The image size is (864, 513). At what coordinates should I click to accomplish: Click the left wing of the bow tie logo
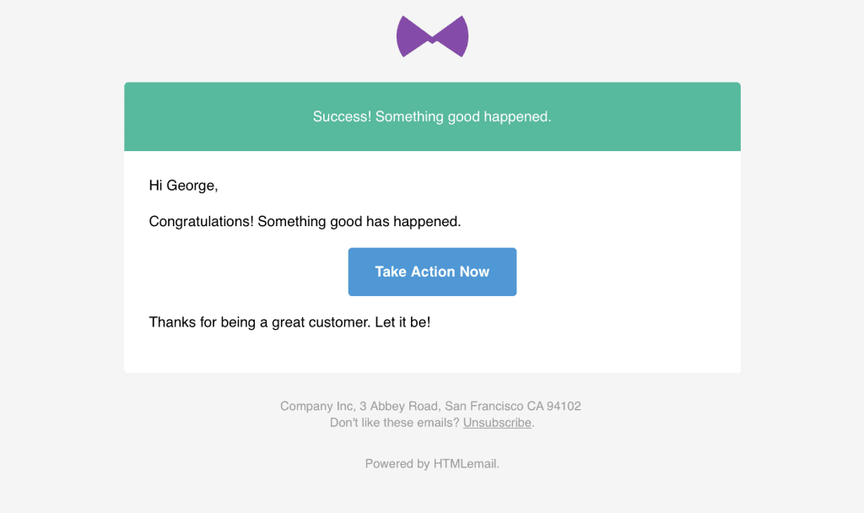412,36
